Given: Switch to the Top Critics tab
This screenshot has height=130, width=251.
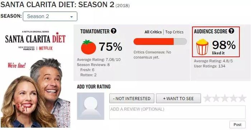Looking at the screenshot, I should tap(174, 32).
